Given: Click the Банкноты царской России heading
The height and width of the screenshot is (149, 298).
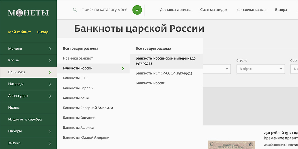Looking at the screenshot, I should coord(139,29).
